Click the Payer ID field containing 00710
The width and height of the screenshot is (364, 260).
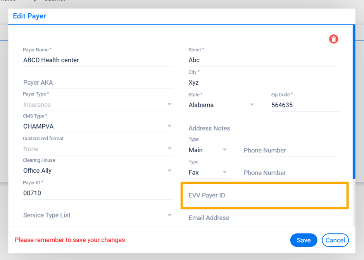tap(97, 193)
